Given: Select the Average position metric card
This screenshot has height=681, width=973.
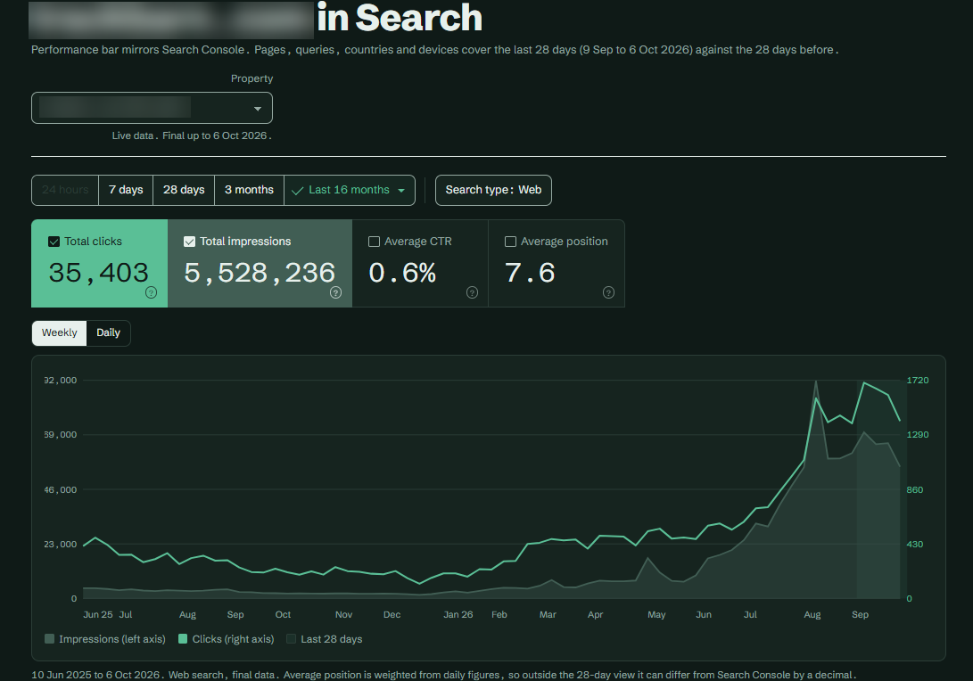Looking at the screenshot, I should (557, 263).
